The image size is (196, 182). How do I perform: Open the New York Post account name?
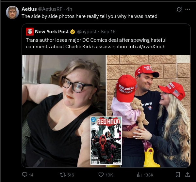click(52, 32)
